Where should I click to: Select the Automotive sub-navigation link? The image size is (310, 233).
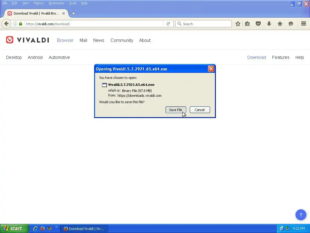point(59,57)
